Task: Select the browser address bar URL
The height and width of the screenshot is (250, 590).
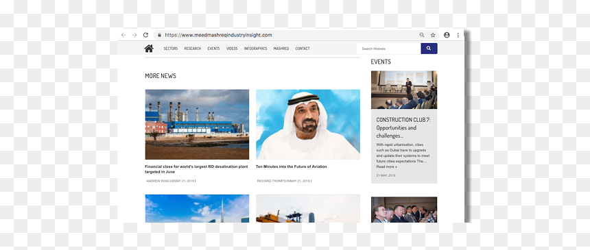Action: pyautogui.click(x=218, y=35)
